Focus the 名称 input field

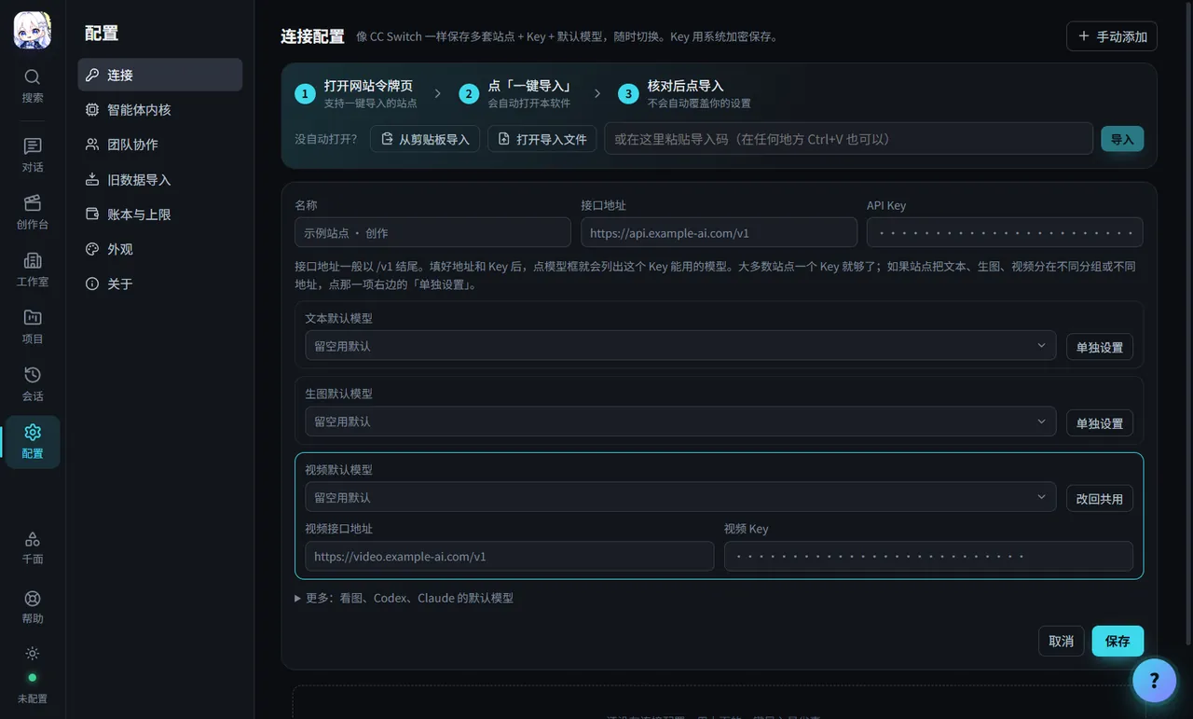pos(432,232)
